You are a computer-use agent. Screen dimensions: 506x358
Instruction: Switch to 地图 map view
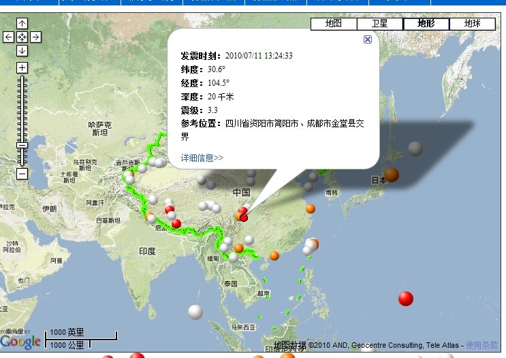[334, 24]
